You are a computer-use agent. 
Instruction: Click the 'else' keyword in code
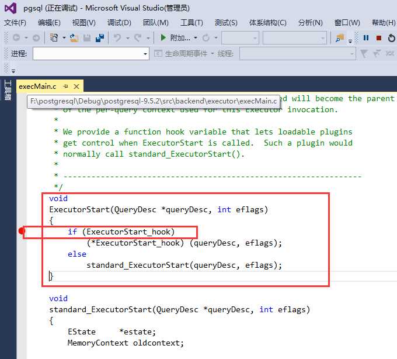pos(77,254)
